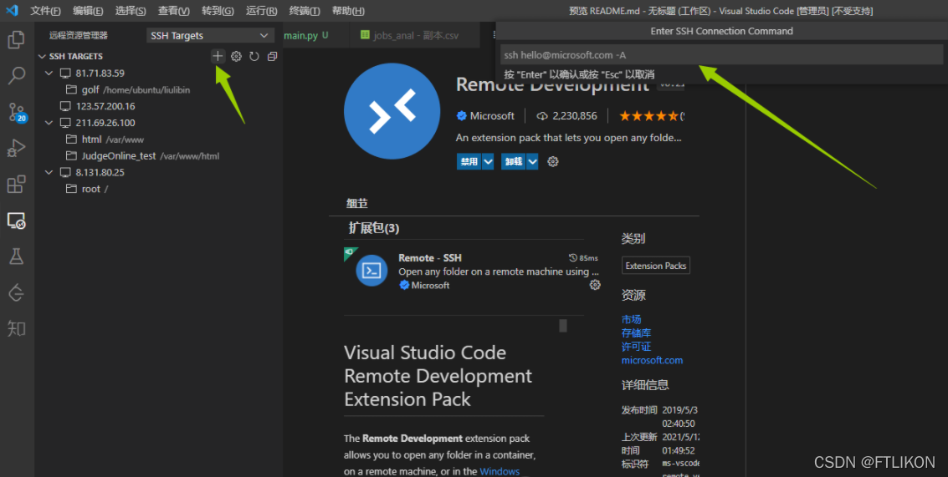Click the 扩展包(3) heading
The height and width of the screenshot is (477, 948).
click(374, 228)
